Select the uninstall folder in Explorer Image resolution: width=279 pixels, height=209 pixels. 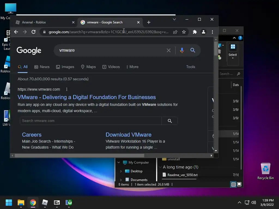click(171, 159)
